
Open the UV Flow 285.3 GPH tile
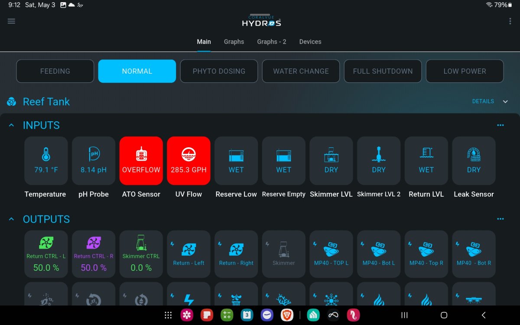coord(188,161)
